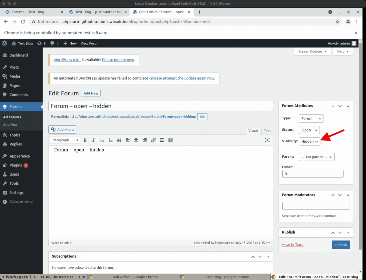Enable distraction-free writing mode

click(x=267, y=140)
